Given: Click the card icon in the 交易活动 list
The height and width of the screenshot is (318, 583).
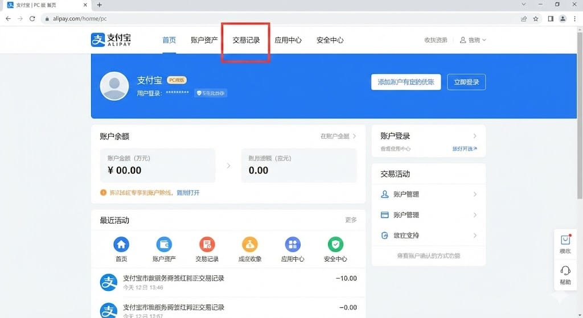Looking at the screenshot, I should pos(385,215).
